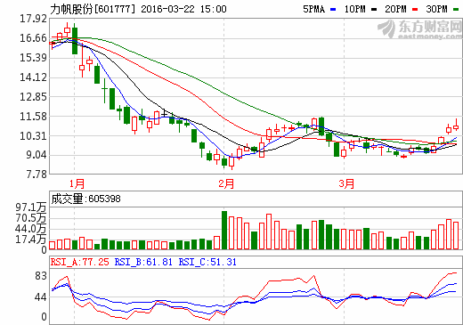Click the 12.85 price axis label
Screen dimensions: 463x325
point(33,97)
